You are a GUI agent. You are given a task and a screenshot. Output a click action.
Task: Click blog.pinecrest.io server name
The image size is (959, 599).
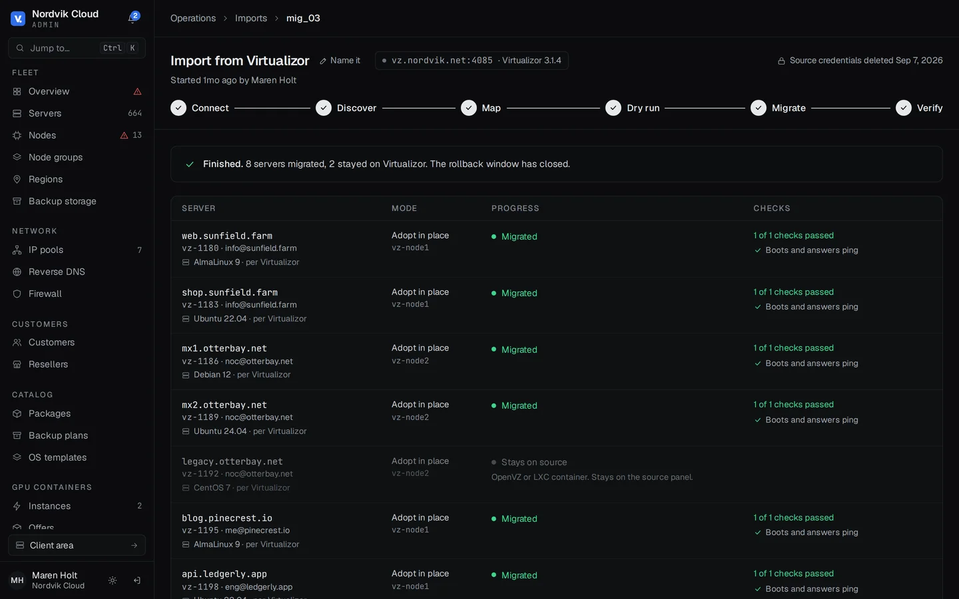pyautogui.click(x=227, y=518)
